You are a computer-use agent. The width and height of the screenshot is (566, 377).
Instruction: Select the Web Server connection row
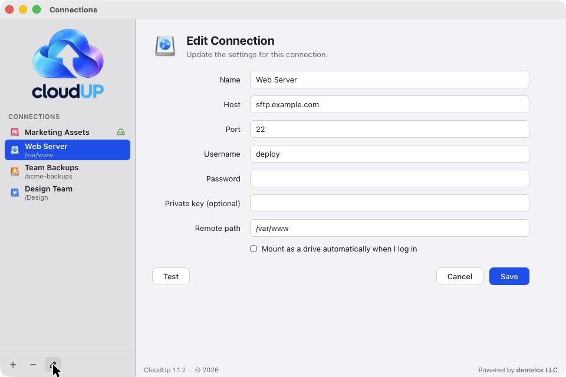click(67, 150)
